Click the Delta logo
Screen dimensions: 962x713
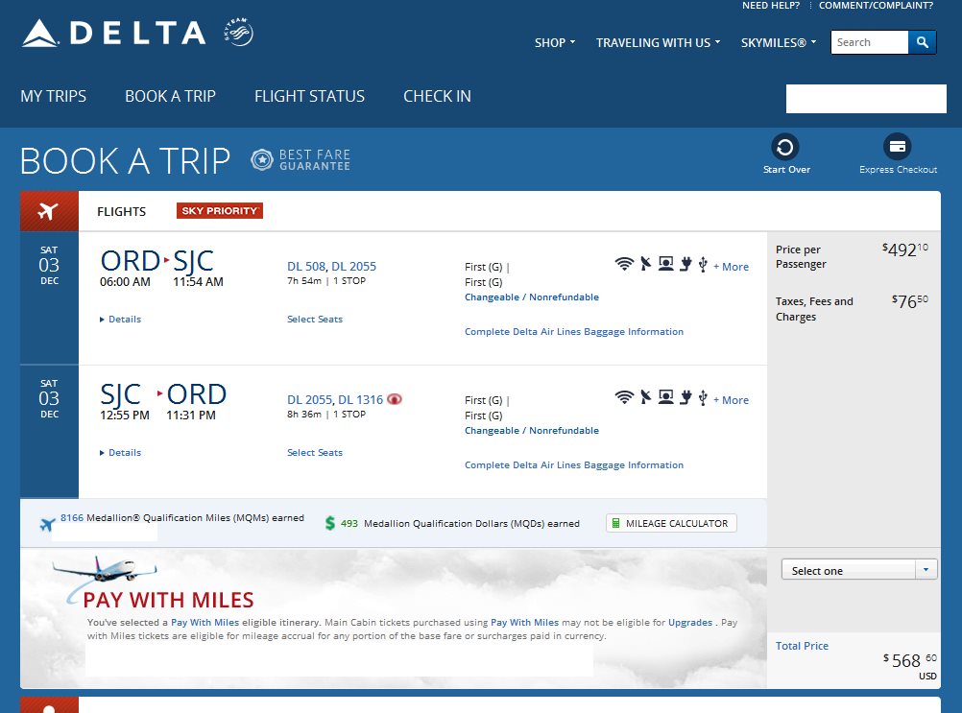pos(113,35)
